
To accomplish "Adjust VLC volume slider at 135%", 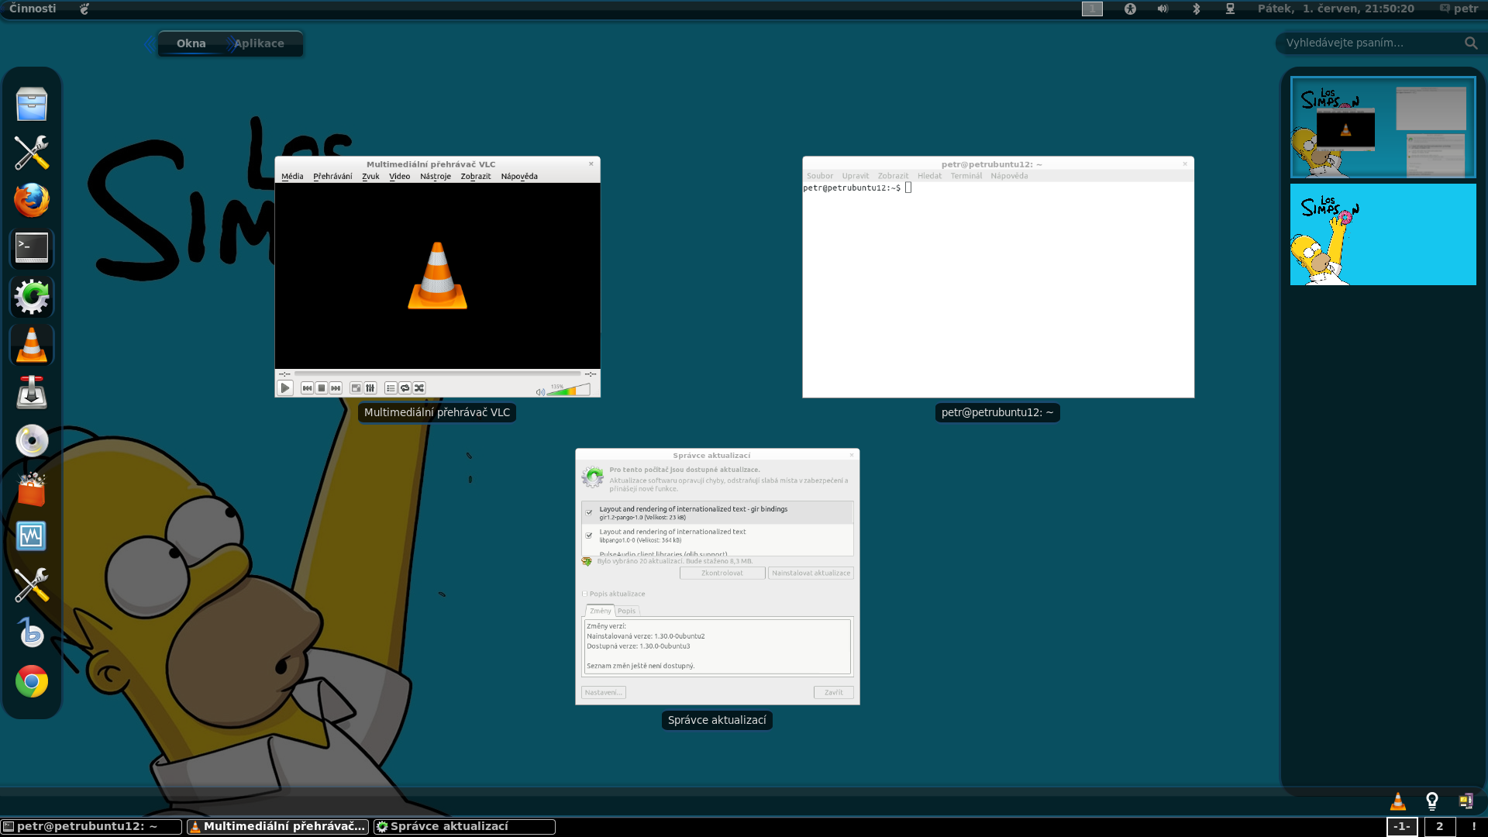I will point(569,390).
